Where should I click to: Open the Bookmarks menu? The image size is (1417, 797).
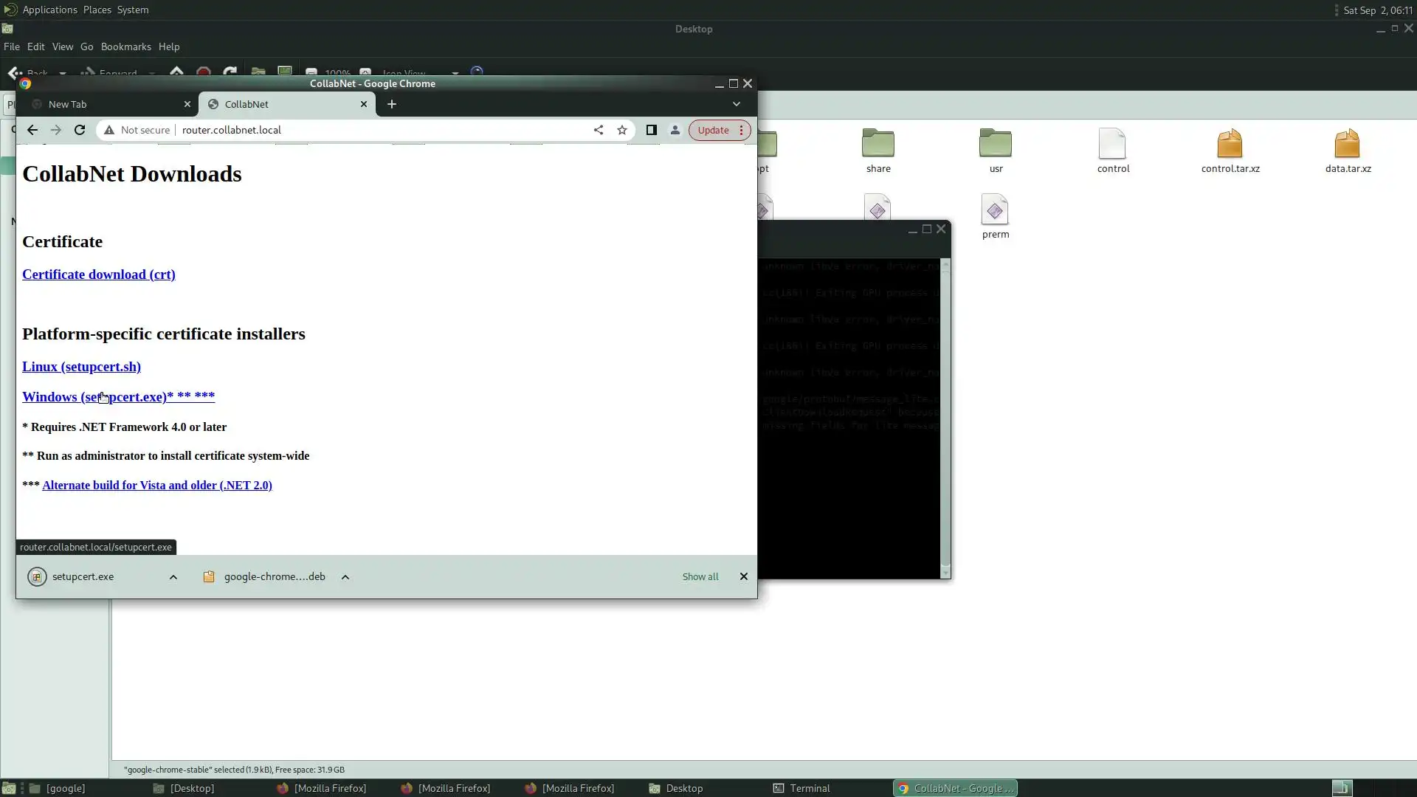tap(125, 46)
